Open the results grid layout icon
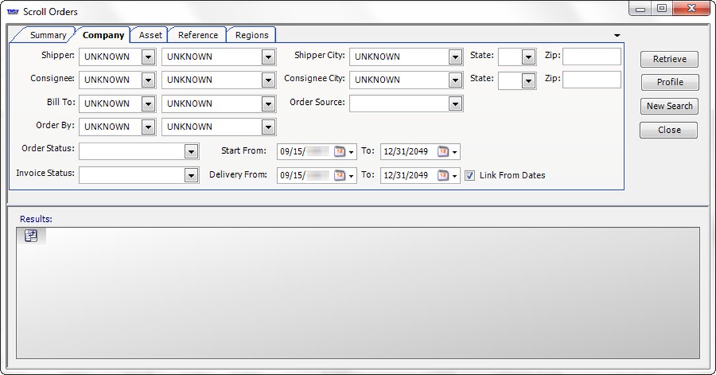The height and width of the screenshot is (375, 716). point(31,236)
